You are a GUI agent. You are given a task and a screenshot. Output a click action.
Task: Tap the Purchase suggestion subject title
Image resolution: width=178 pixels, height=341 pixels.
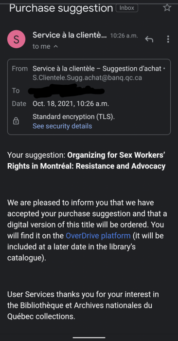[x=61, y=8]
